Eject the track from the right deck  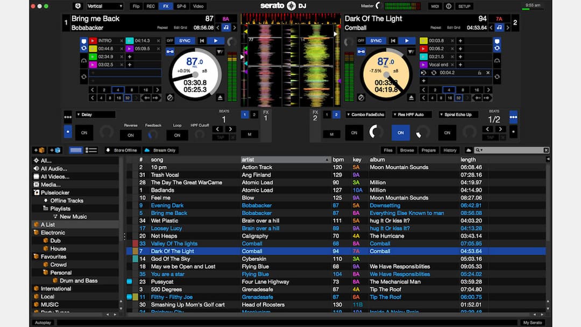point(410,97)
